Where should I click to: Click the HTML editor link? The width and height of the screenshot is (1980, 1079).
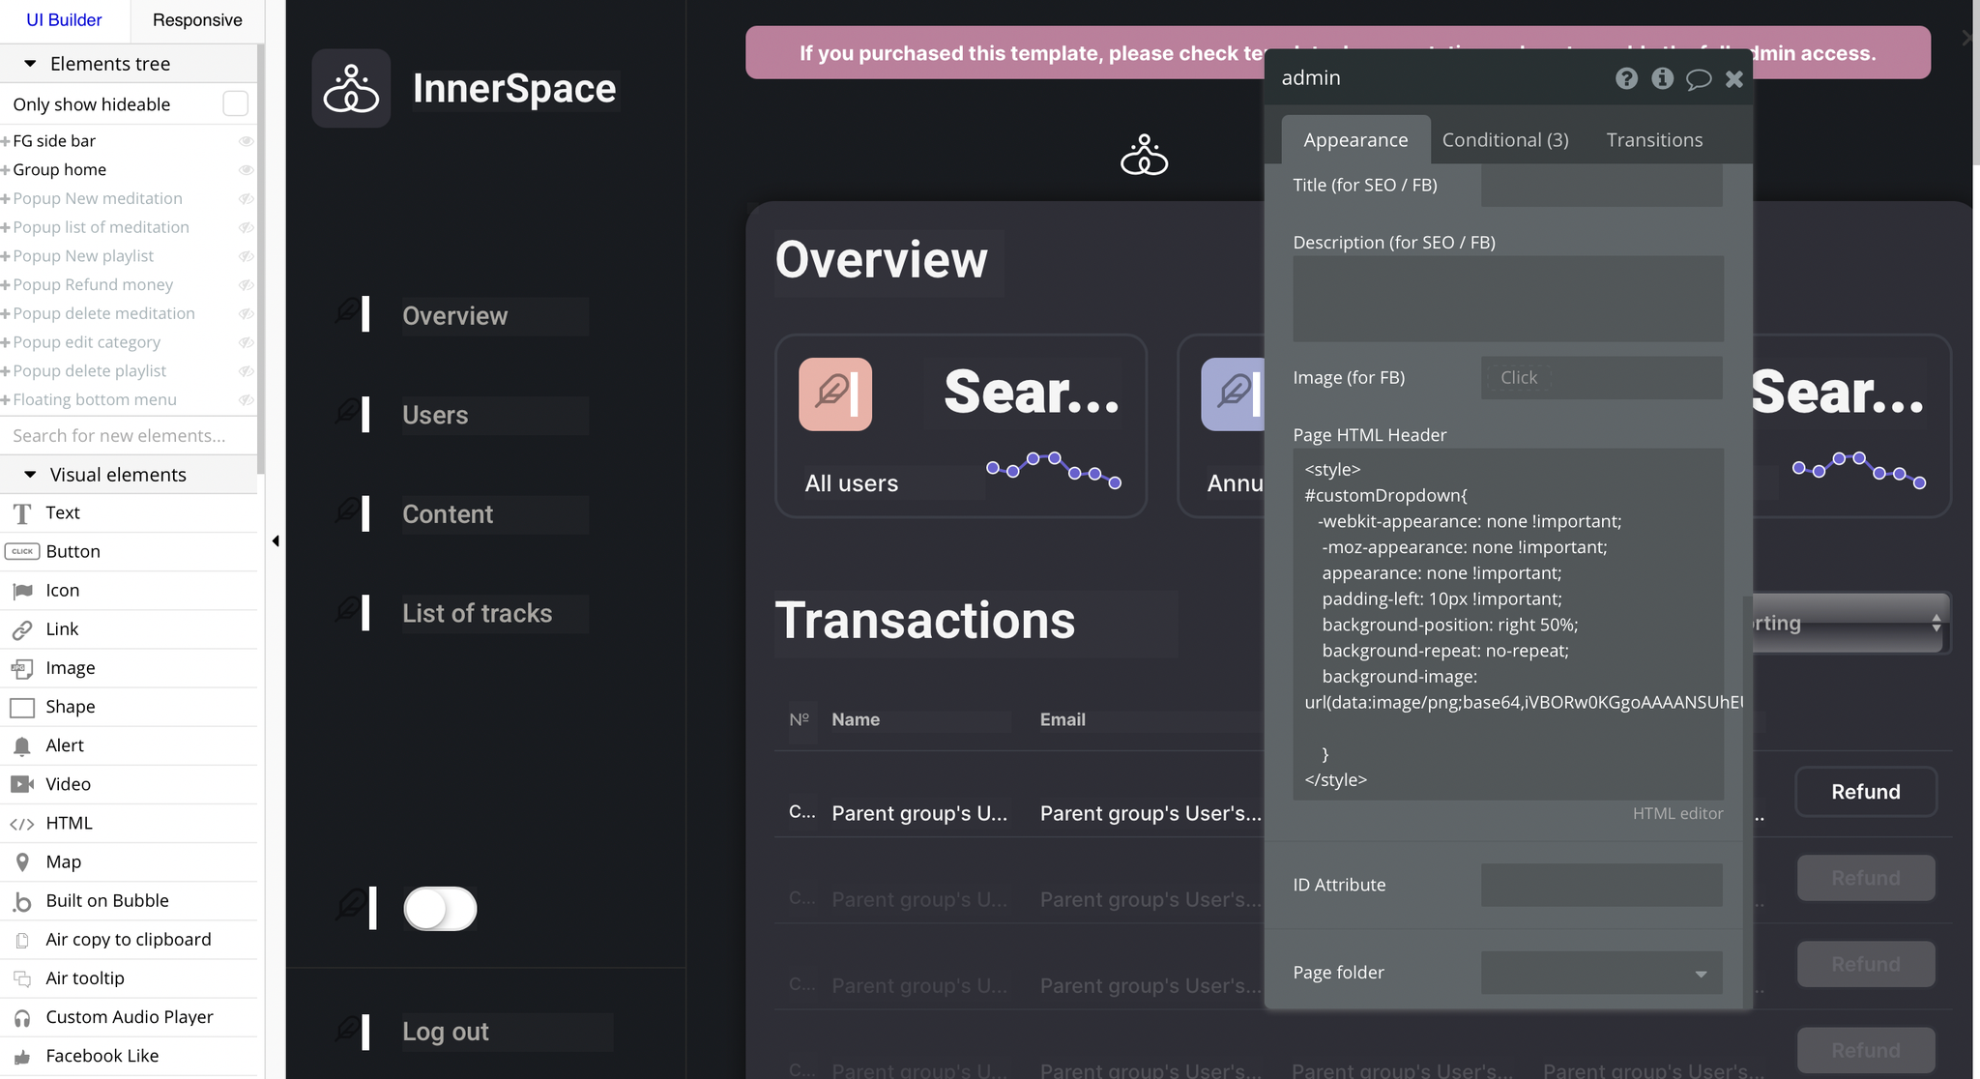(x=1675, y=812)
